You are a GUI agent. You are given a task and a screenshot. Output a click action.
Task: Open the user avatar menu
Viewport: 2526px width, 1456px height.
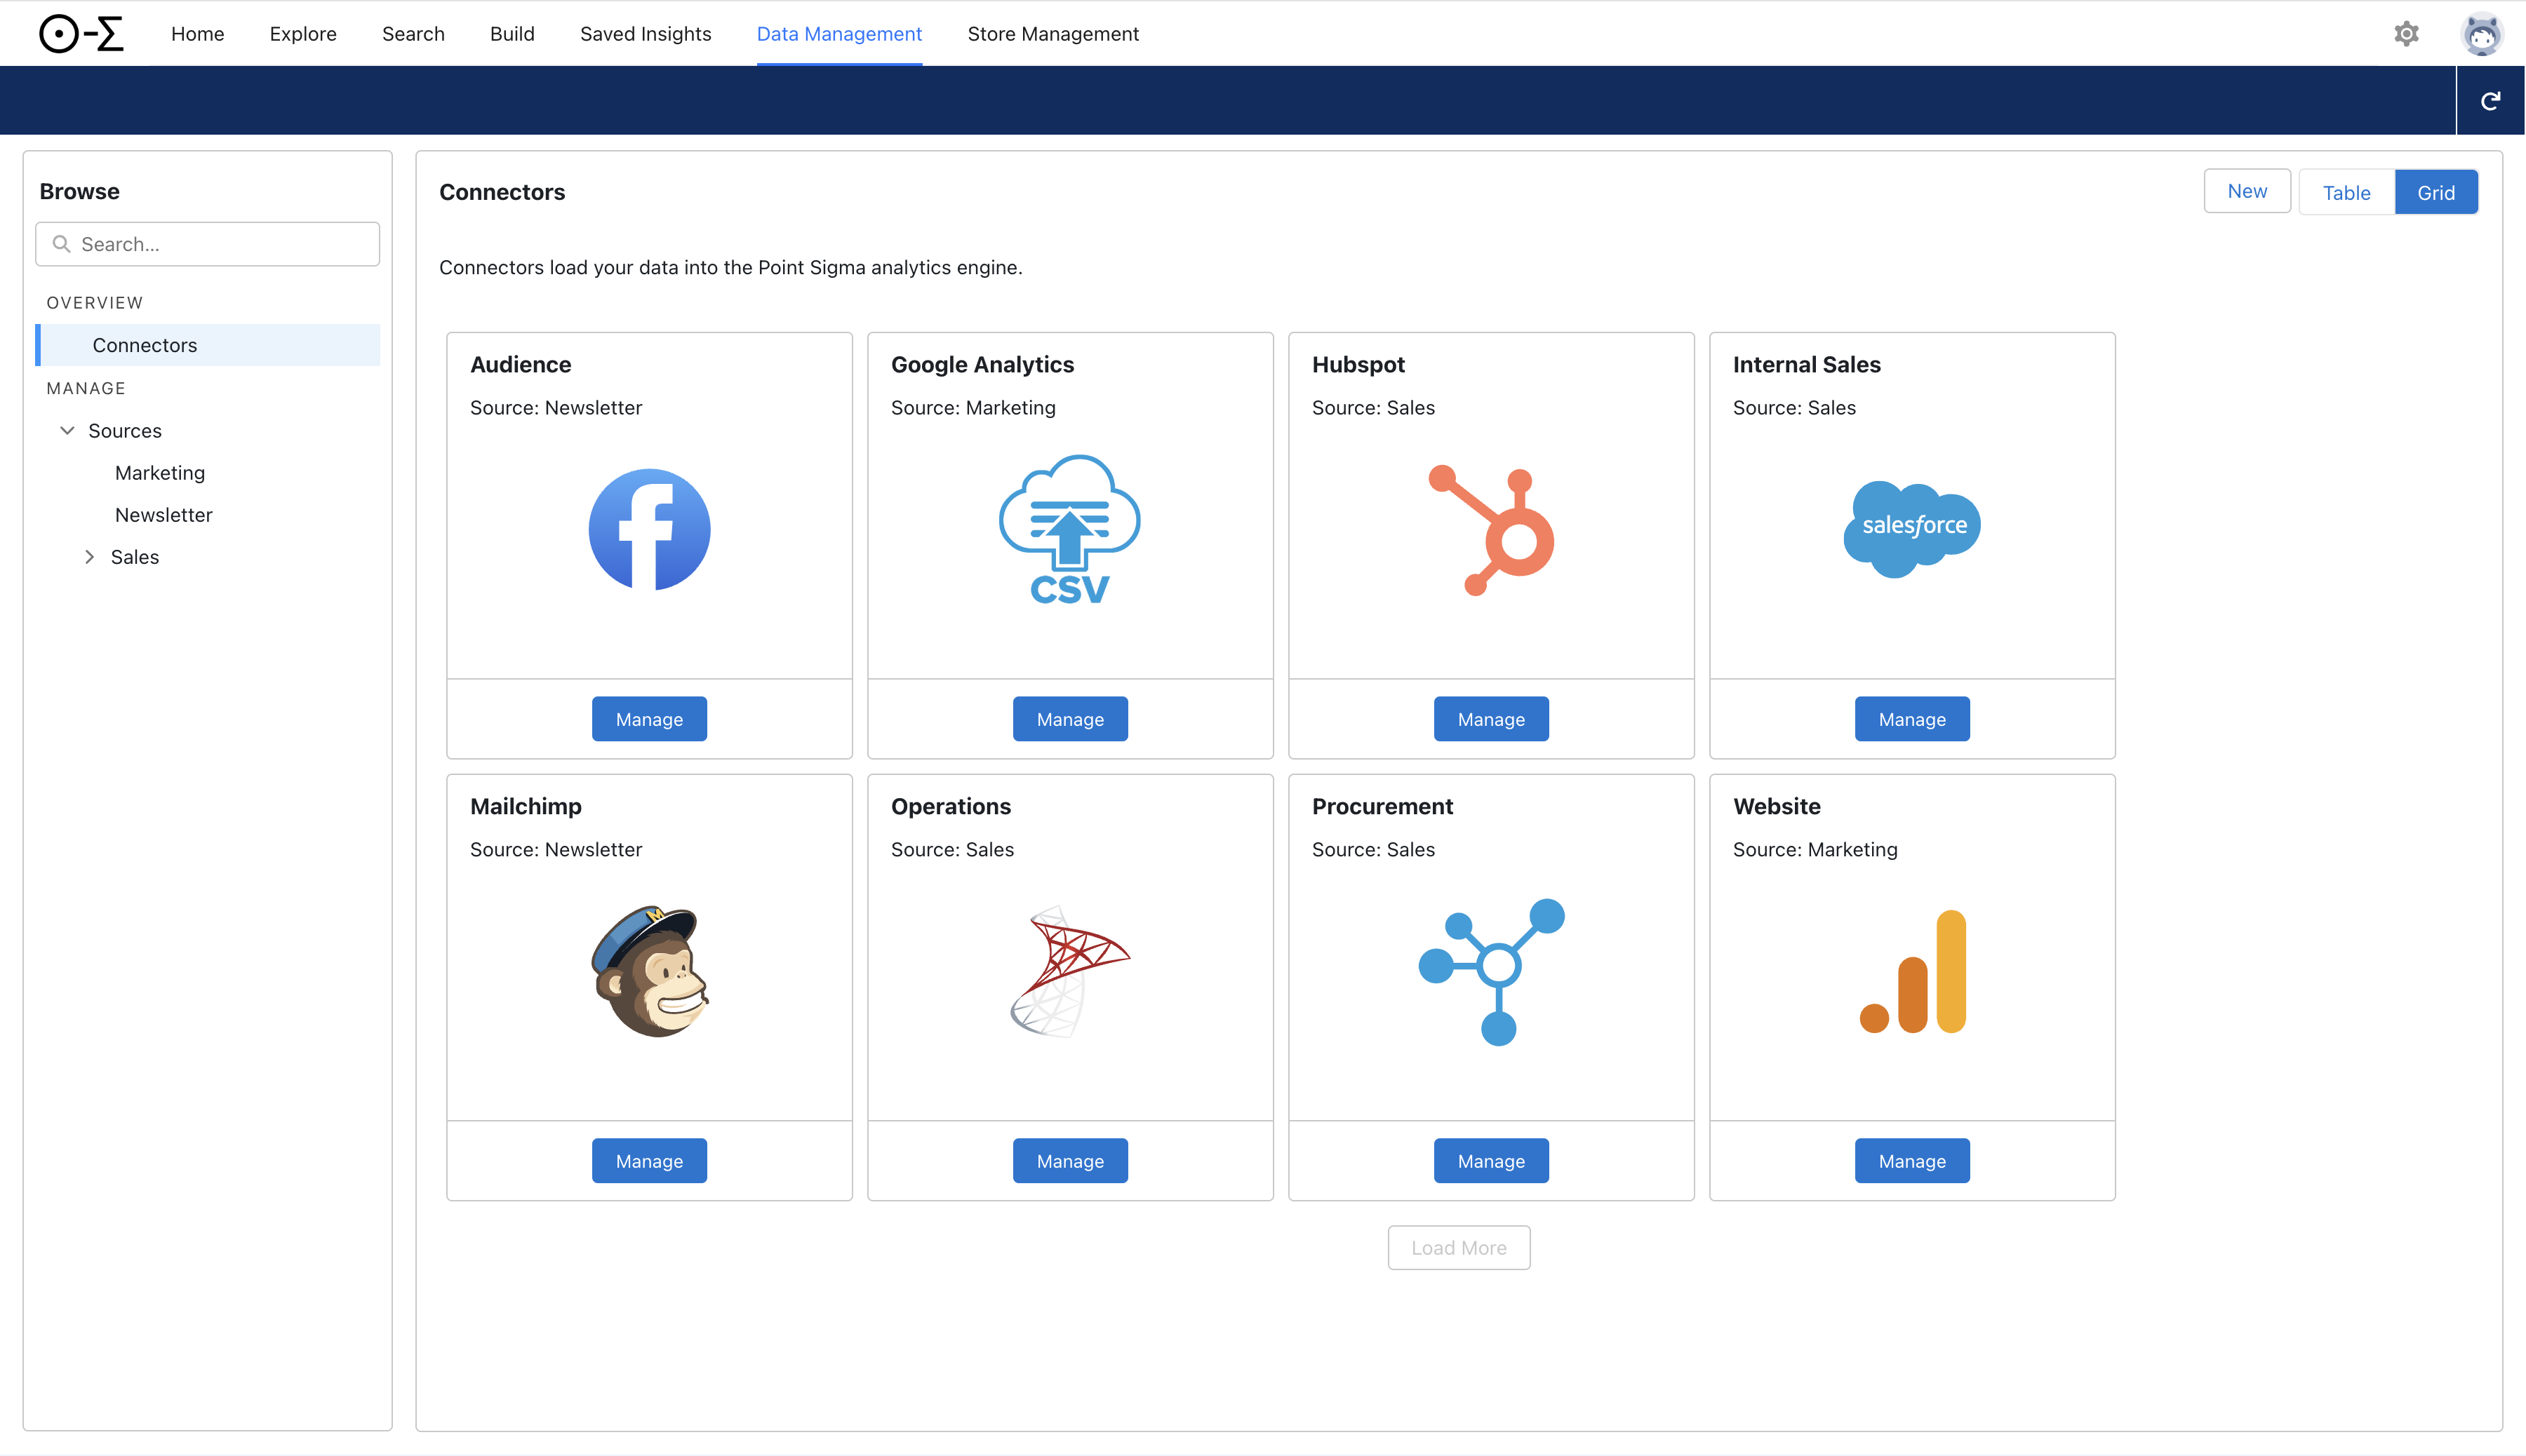tap(2481, 34)
